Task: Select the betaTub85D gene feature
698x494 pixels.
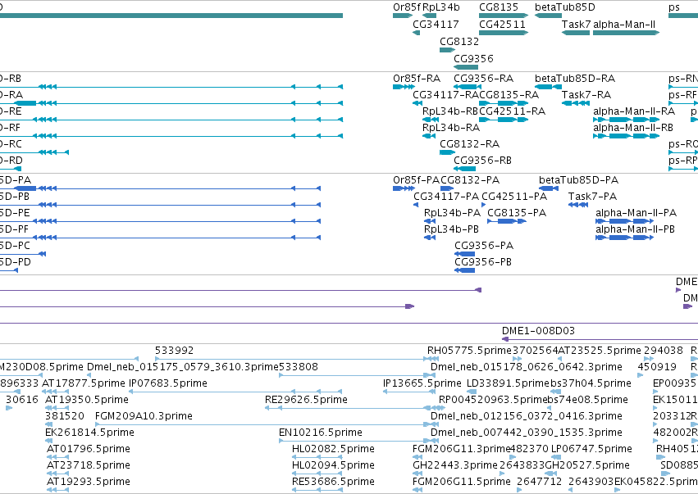Action: [548, 16]
